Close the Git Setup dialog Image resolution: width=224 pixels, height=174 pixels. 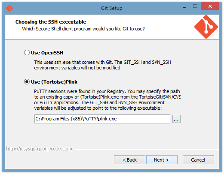click(x=210, y=6)
